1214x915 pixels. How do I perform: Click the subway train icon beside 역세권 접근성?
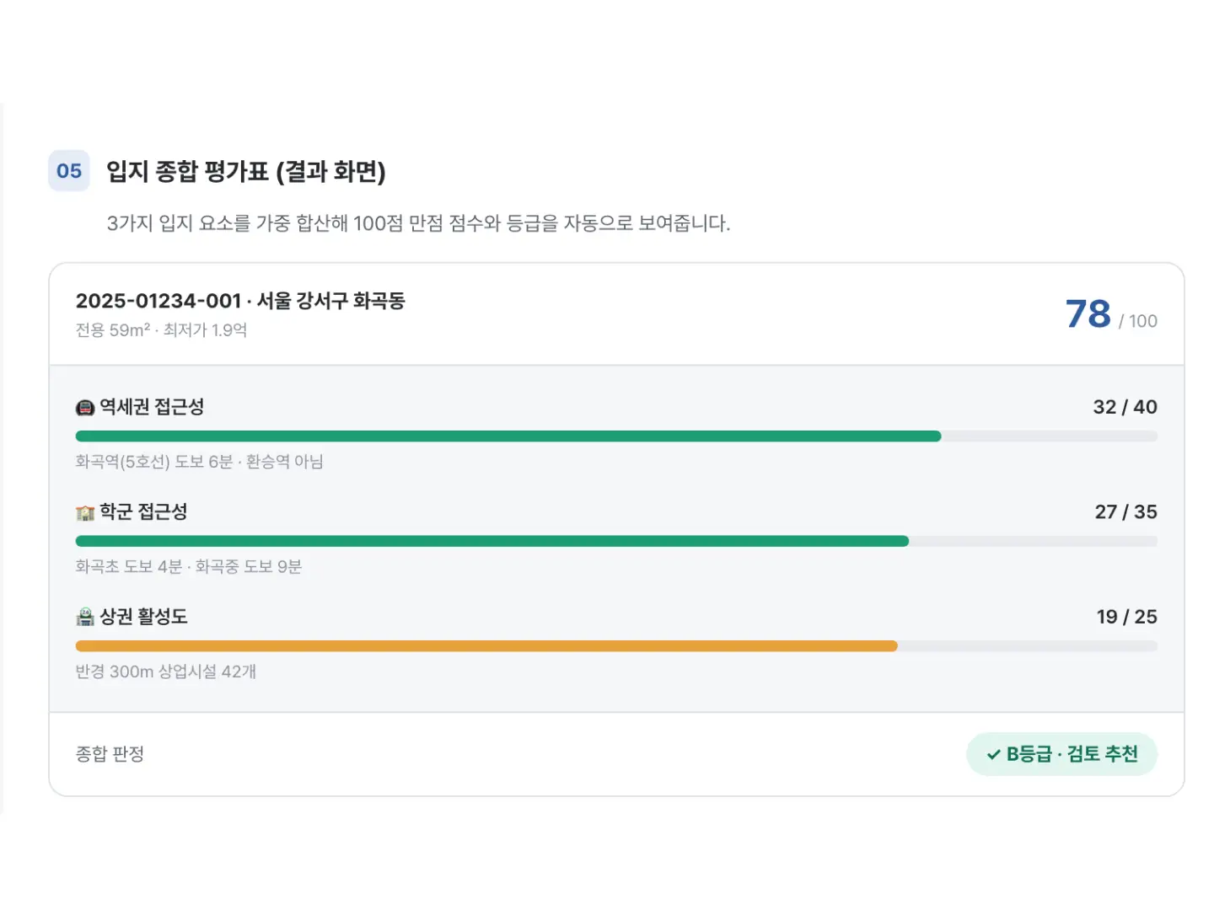[x=85, y=408]
